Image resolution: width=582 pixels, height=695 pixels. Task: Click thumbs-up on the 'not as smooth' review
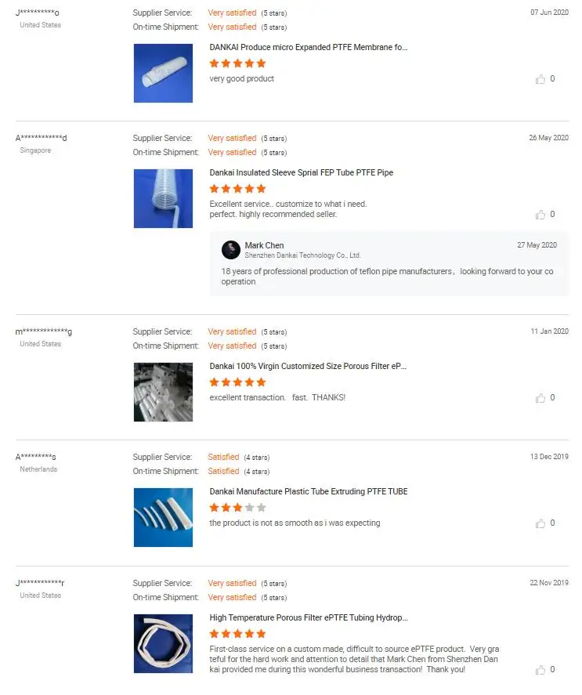click(x=540, y=523)
